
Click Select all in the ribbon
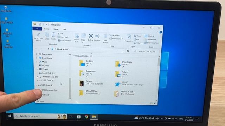(x=149, y=36)
